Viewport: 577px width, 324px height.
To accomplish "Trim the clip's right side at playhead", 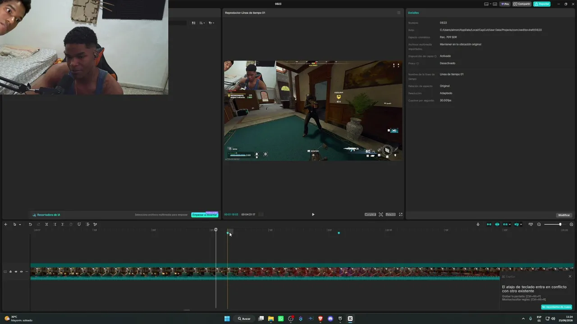I will (x=63, y=224).
